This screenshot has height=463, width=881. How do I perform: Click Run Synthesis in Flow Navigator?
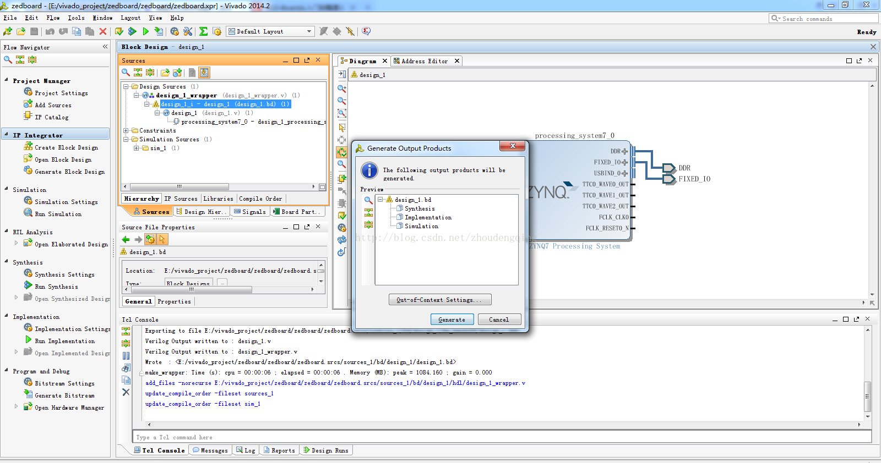click(56, 286)
